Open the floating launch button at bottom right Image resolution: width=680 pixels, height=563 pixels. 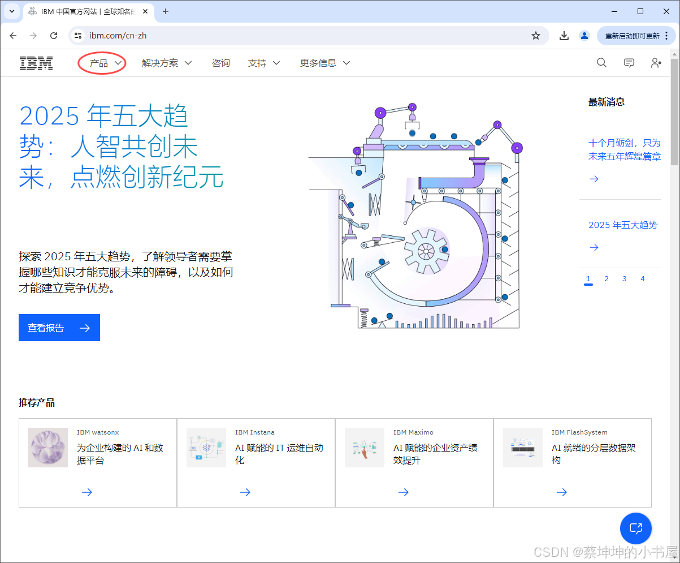coord(635,528)
